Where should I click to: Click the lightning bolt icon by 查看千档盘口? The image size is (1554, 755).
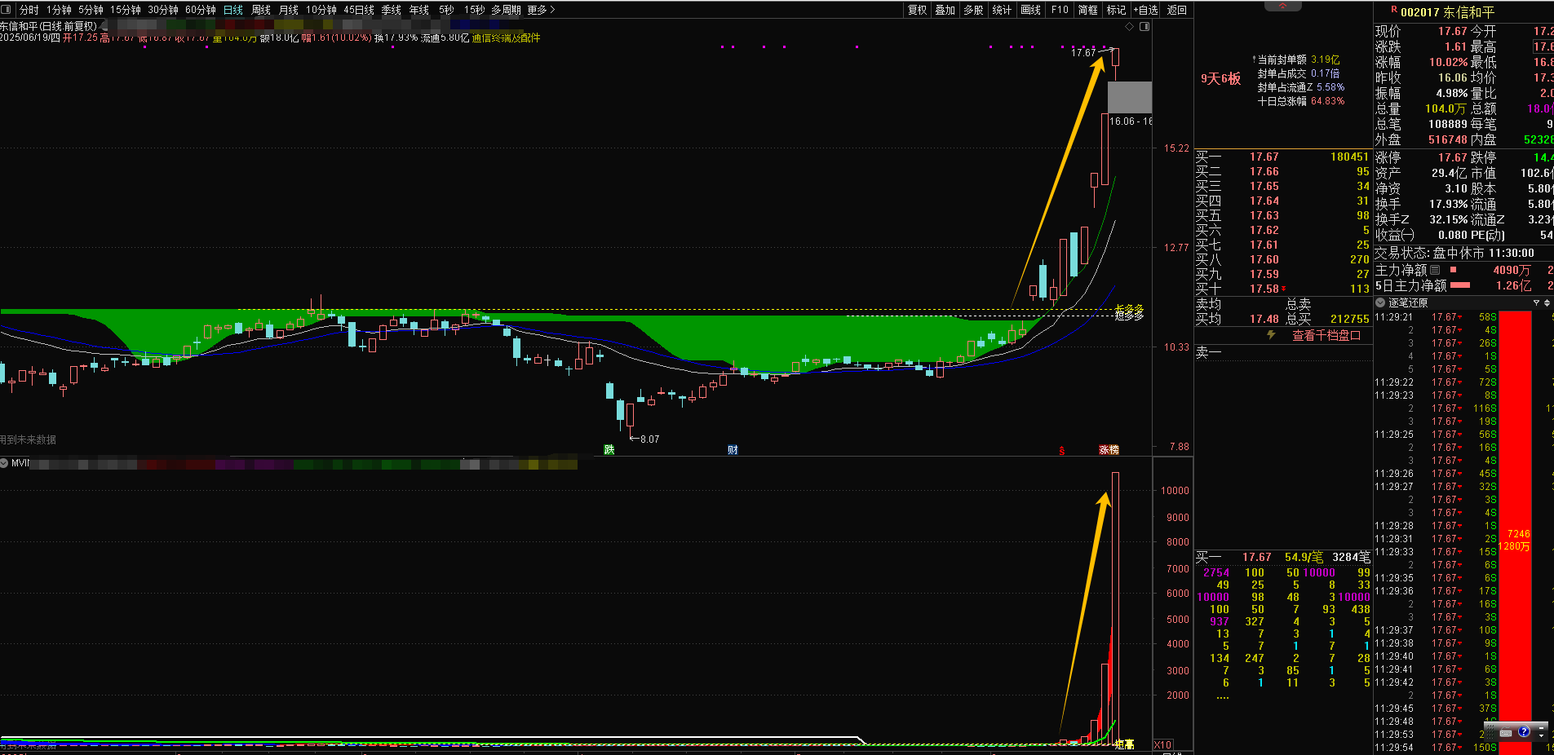pyautogui.click(x=1271, y=334)
